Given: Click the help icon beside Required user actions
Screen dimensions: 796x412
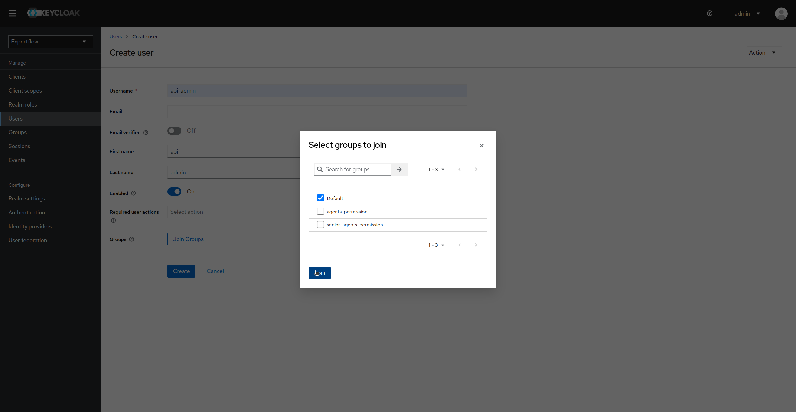Looking at the screenshot, I should [x=113, y=220].
